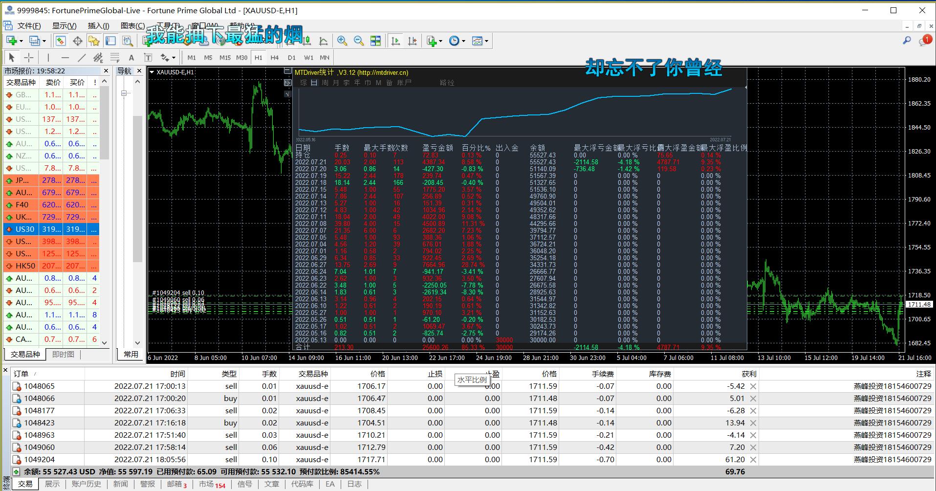Image resolution: width=936 pixels, height=491 pixels.
Task: Show weekly stats via 周 button
Action: [325, 83]
